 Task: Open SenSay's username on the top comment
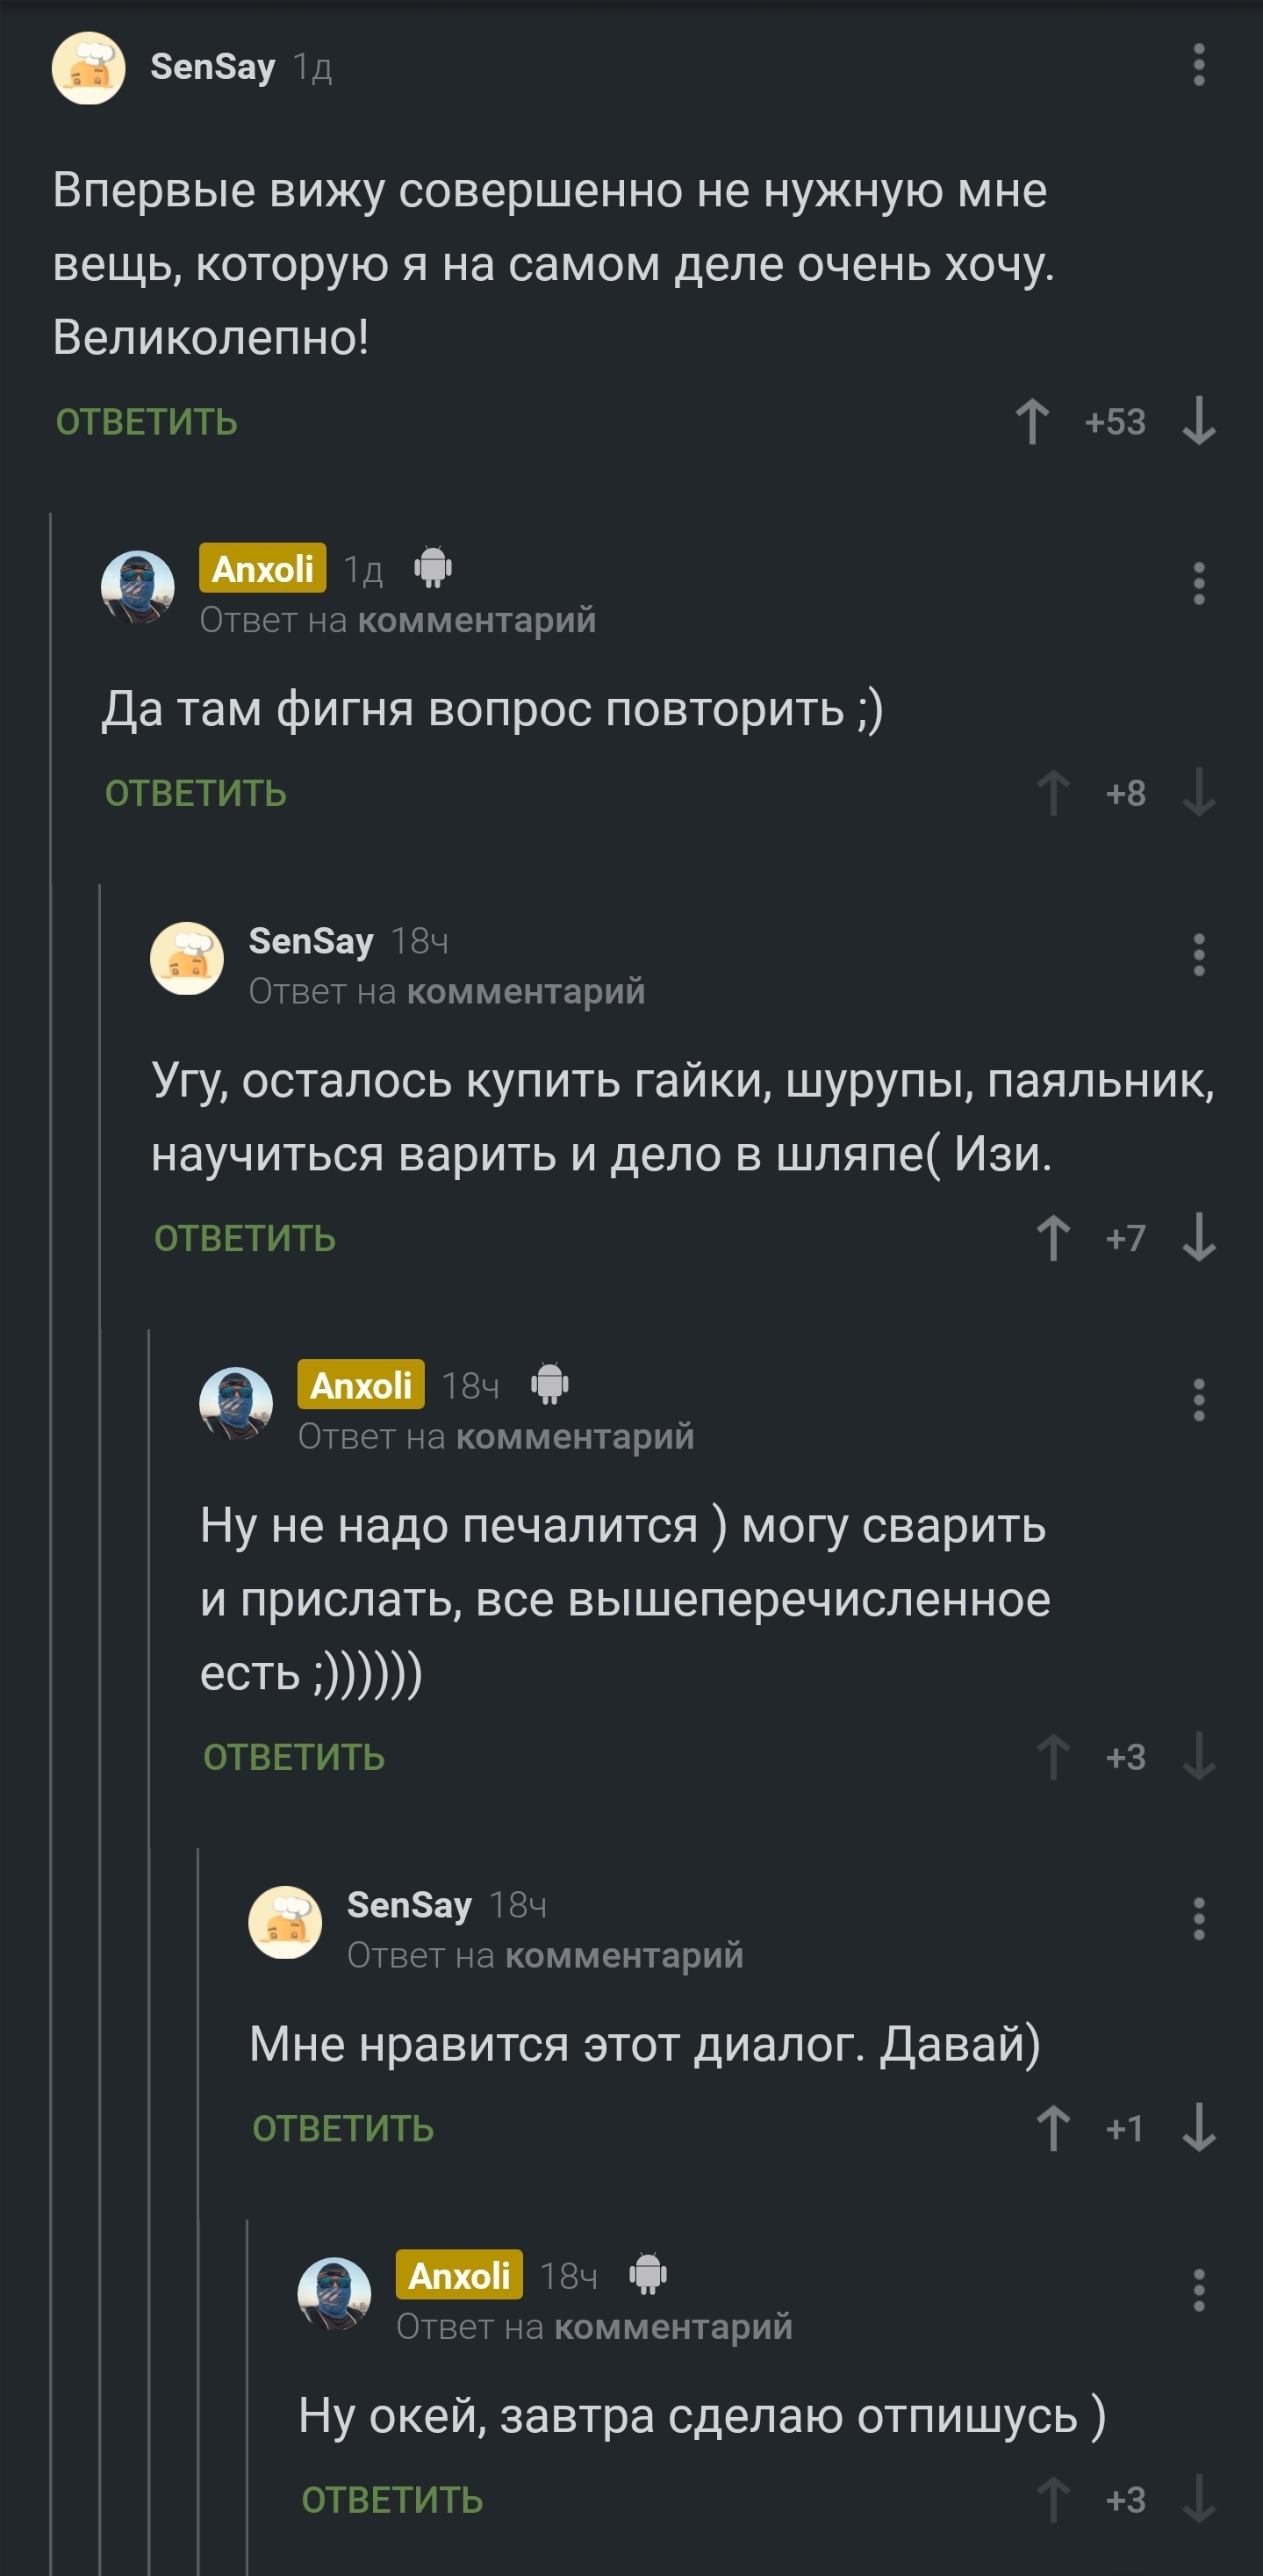pyautogui.click(x=212, y=67)
